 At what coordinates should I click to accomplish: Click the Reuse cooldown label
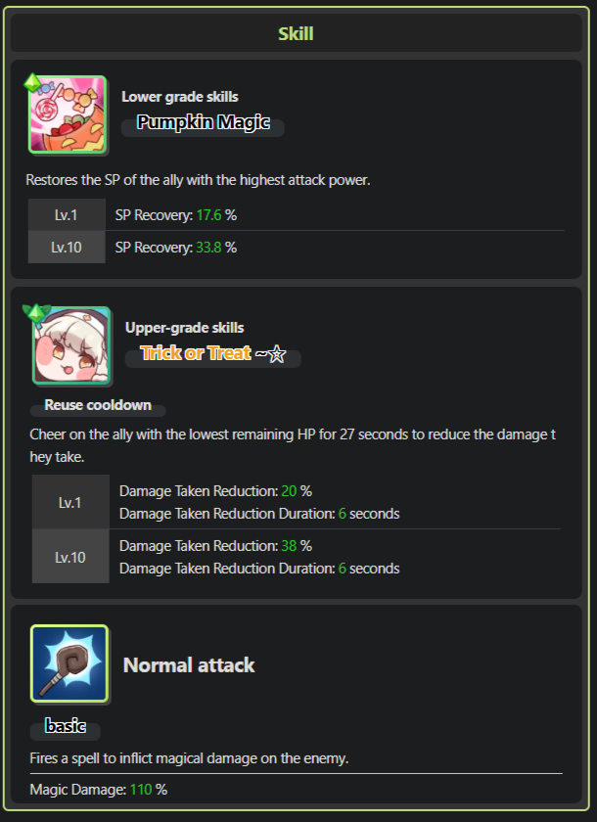pos(98,405)
